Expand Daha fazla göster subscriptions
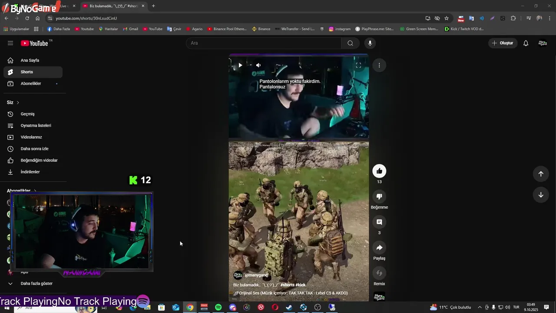 tap(33, 283)
